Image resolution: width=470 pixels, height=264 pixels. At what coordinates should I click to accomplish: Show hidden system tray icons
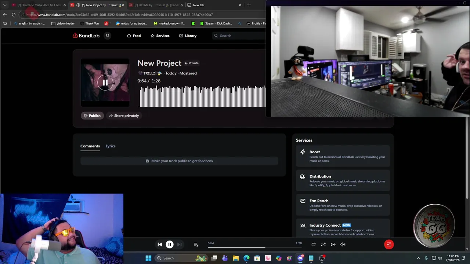pos(418,258)
